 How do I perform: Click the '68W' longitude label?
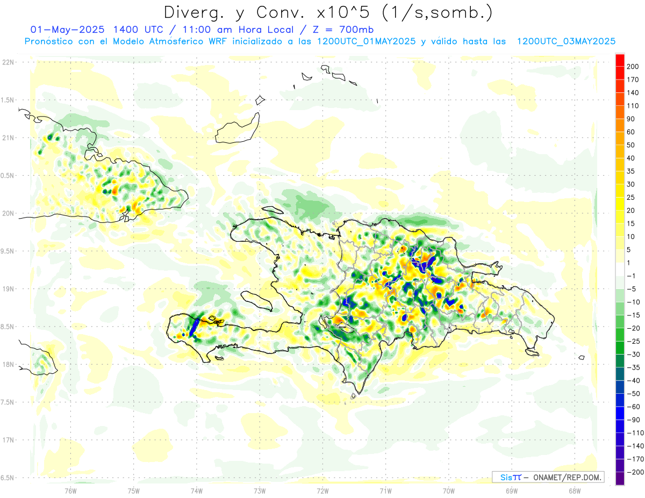point(575,490)
